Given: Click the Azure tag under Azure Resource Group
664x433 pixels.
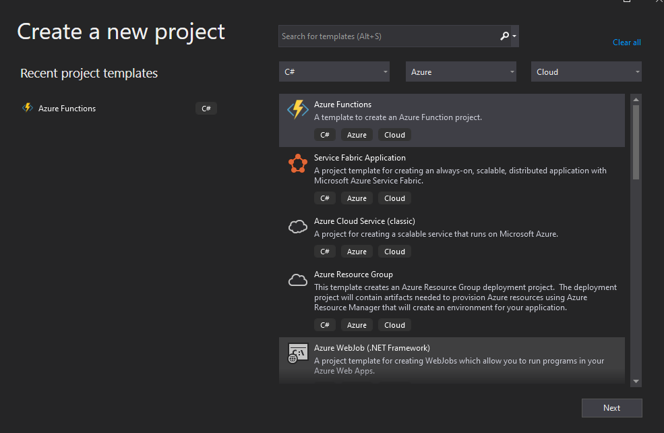Looking at the screenshot, I should point(357,325).
